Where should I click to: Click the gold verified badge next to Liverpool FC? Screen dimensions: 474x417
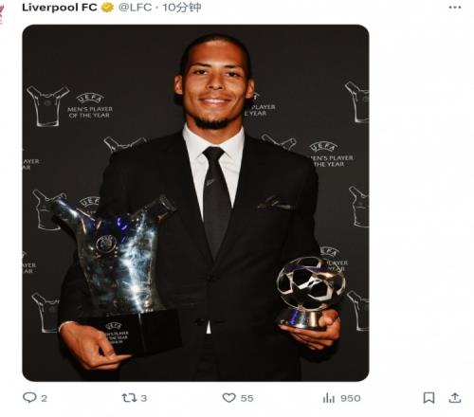tap(107, 8)
